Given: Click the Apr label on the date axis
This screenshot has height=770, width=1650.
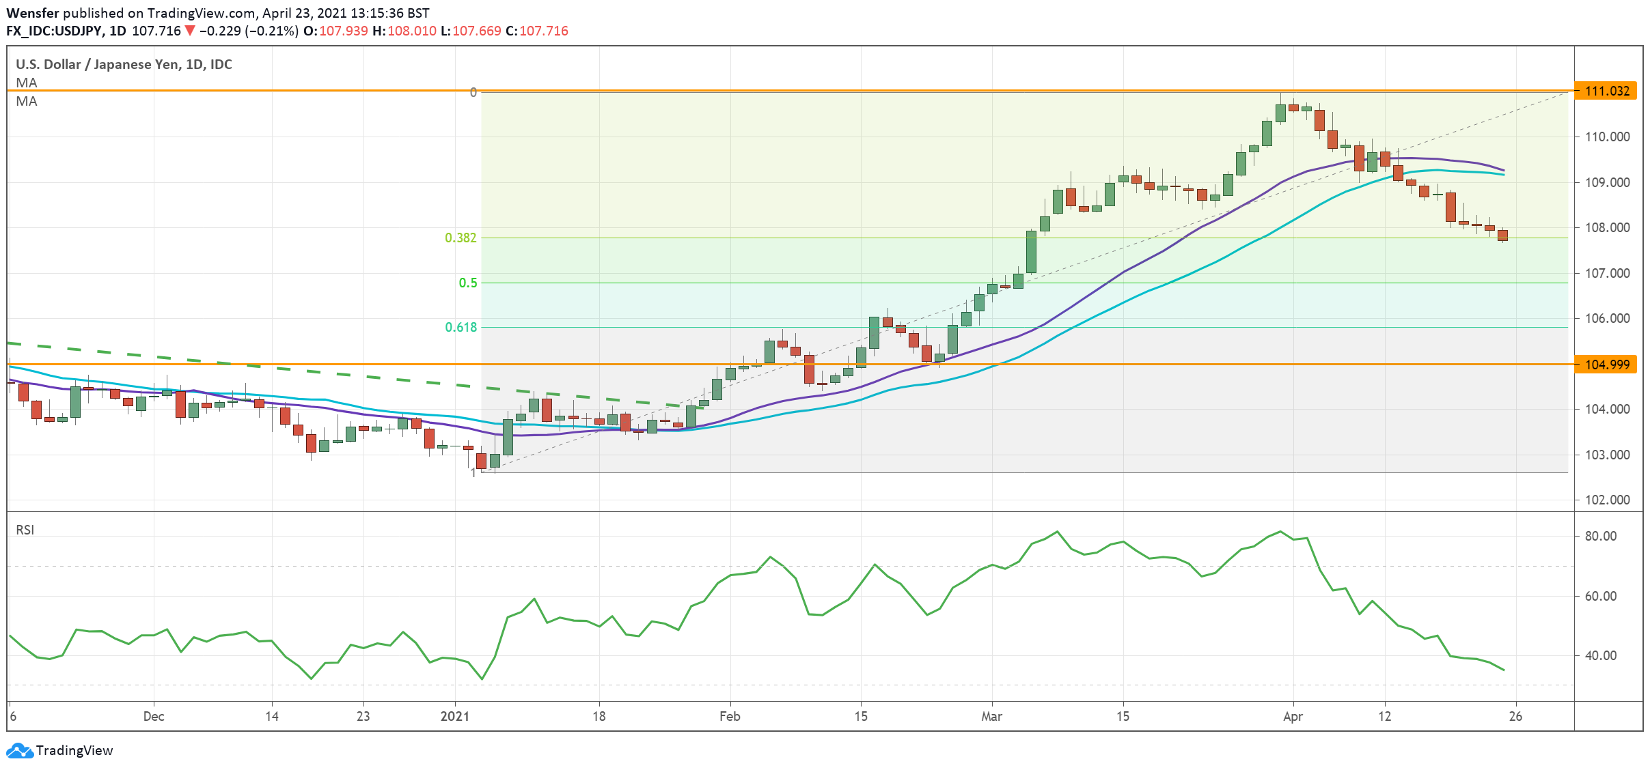Looking at the screenshot, I should coord(1293,716).
